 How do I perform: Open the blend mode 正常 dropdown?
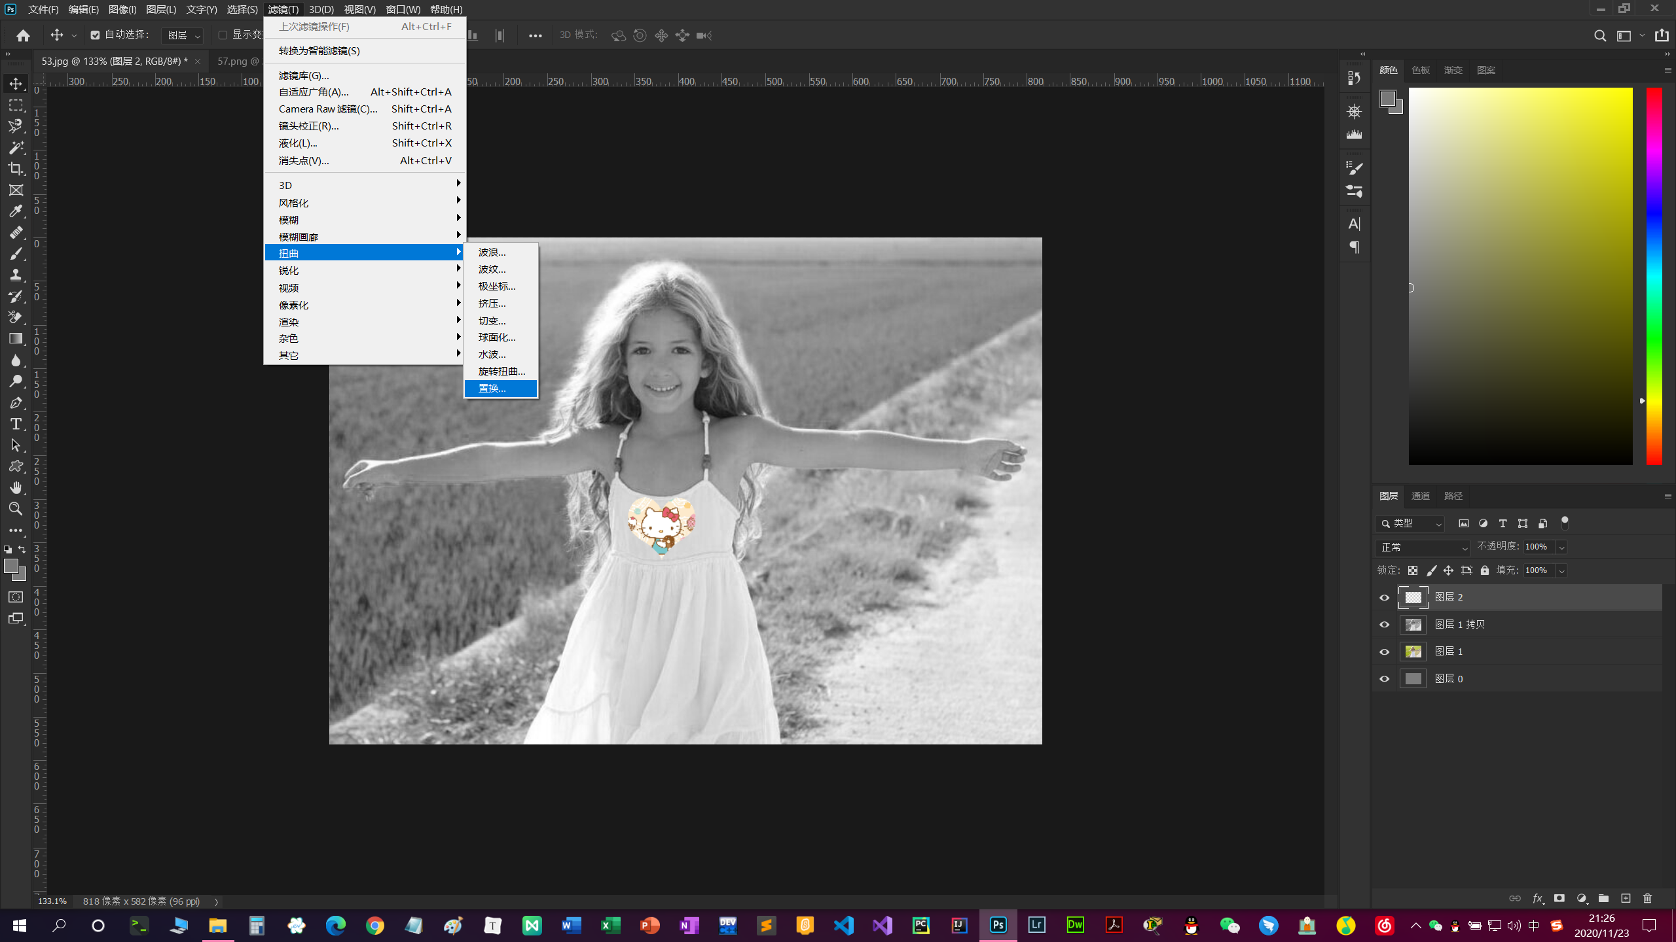click(x=1423, y=547)
